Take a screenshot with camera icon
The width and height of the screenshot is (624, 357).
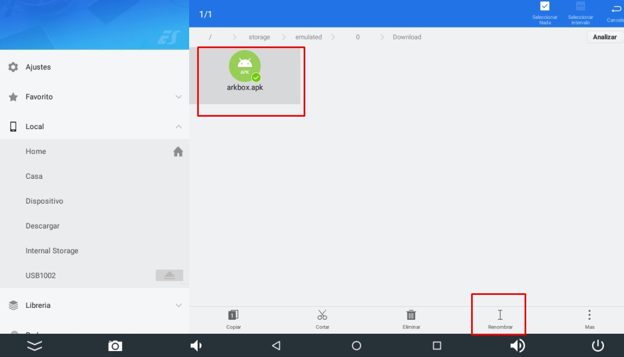tap(115, 346)
